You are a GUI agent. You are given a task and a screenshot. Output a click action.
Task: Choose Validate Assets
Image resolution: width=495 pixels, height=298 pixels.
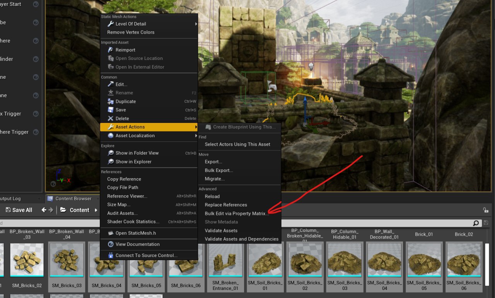coord(239,230)
